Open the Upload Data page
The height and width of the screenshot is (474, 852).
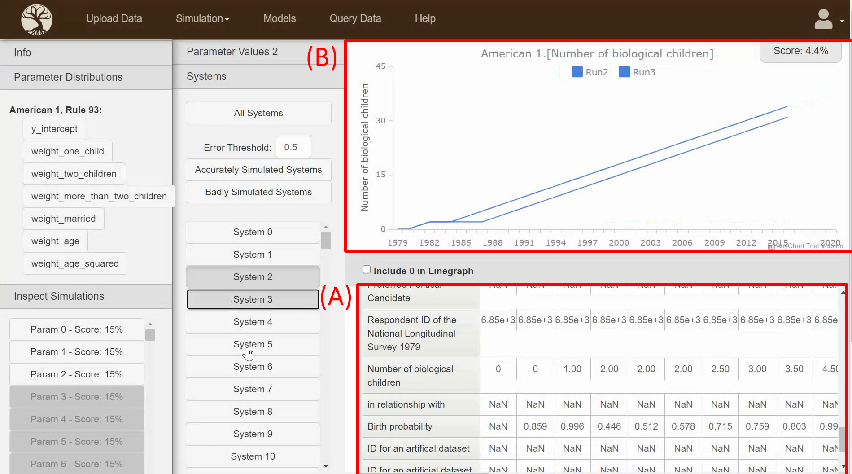114,18
